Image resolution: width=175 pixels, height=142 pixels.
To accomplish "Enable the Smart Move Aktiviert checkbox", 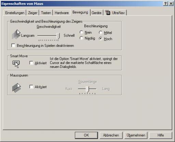I will tap(31, 63).
